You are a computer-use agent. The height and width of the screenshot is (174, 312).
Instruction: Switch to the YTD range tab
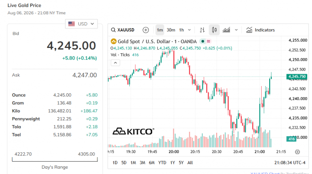[162, 163]
